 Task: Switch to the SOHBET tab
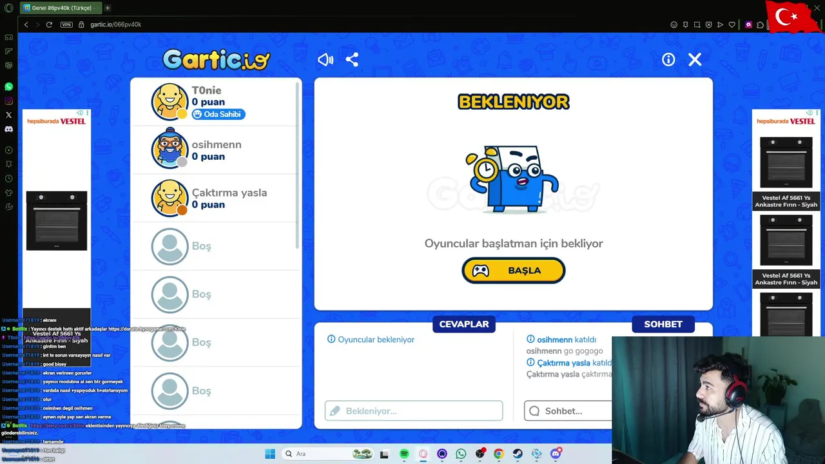663,324
